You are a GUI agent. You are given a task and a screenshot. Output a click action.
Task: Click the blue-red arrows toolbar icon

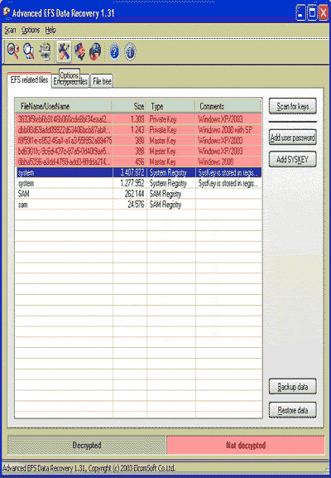point(79,51)
